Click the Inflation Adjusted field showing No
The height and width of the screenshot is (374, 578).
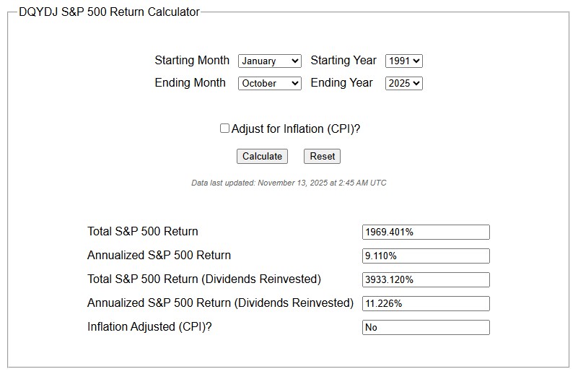[425, 327]
